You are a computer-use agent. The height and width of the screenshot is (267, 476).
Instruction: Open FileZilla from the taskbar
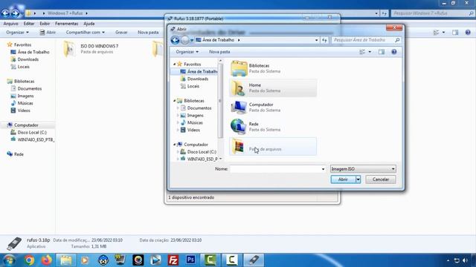[x=173, y=260]
